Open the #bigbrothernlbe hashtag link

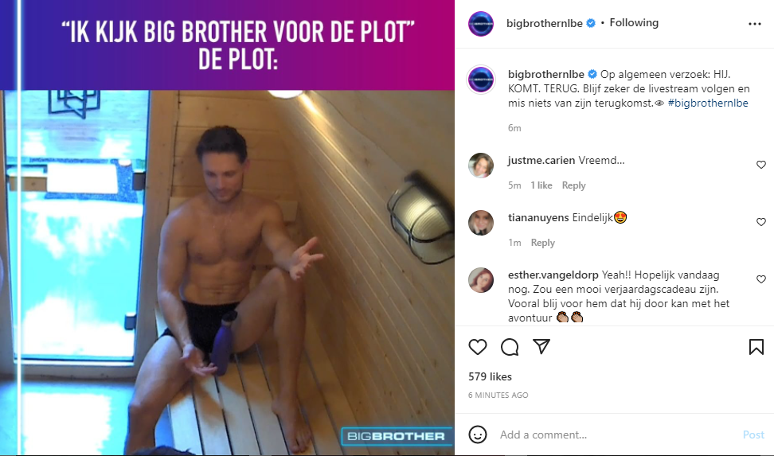(x=708, y=103)
